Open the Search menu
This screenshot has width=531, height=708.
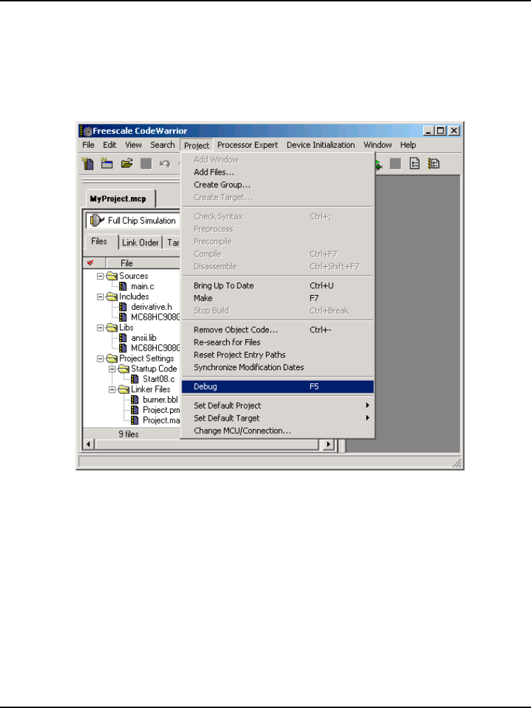pyautogui.click(x=163, y=145)
